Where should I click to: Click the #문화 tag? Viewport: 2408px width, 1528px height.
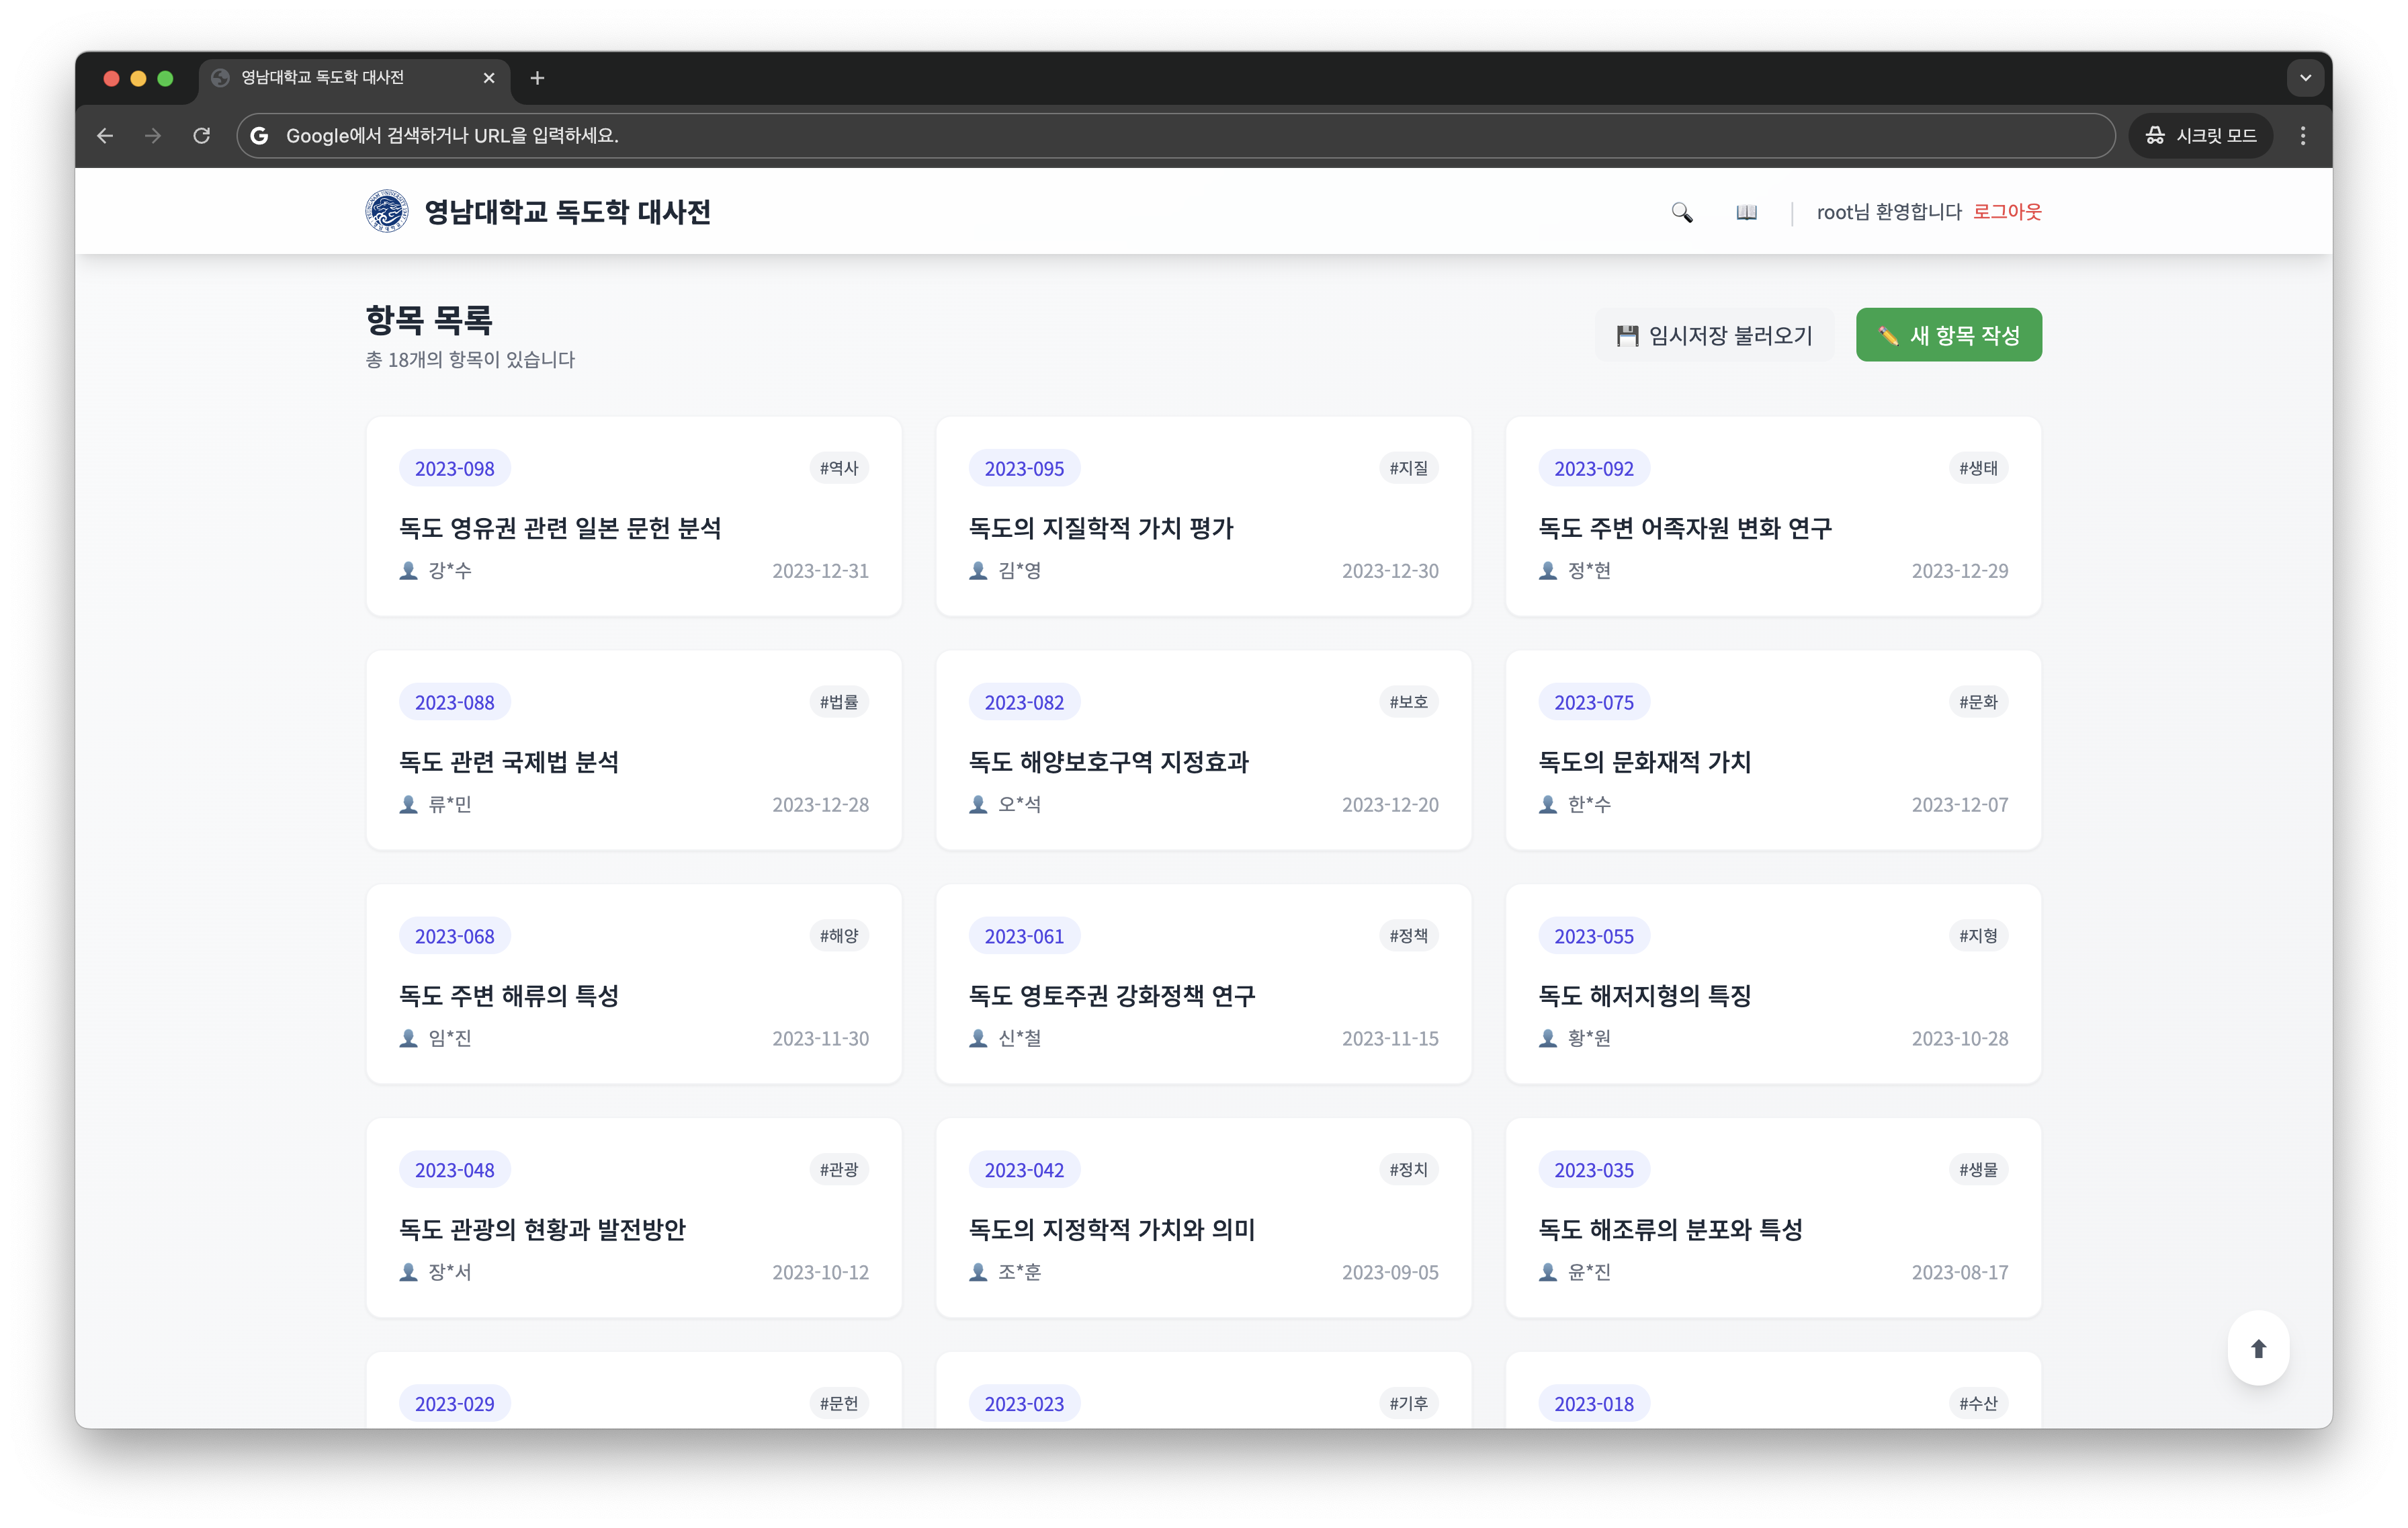pos(1978,702)
